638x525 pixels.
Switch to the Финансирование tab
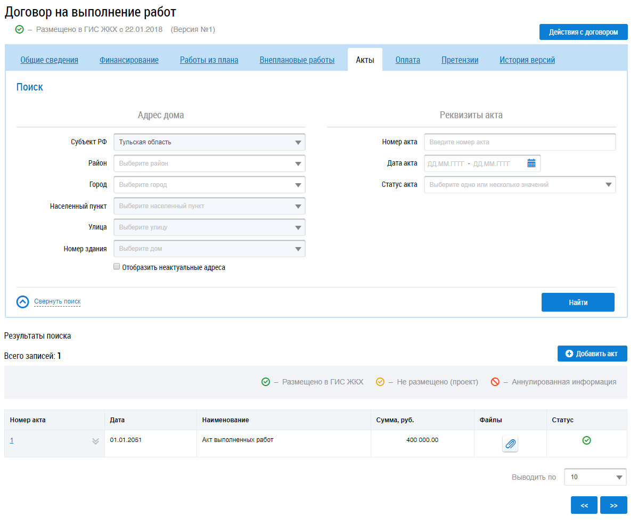click(129, 60)
